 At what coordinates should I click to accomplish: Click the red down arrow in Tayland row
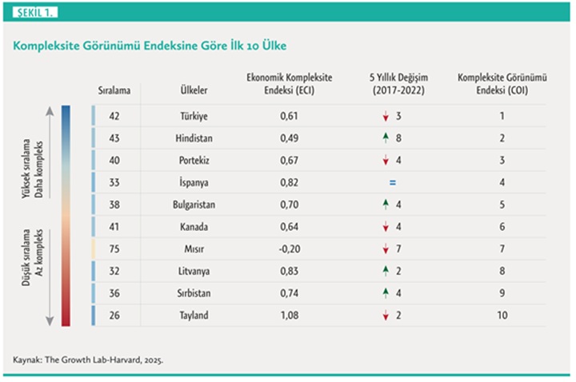click(384, 316)
